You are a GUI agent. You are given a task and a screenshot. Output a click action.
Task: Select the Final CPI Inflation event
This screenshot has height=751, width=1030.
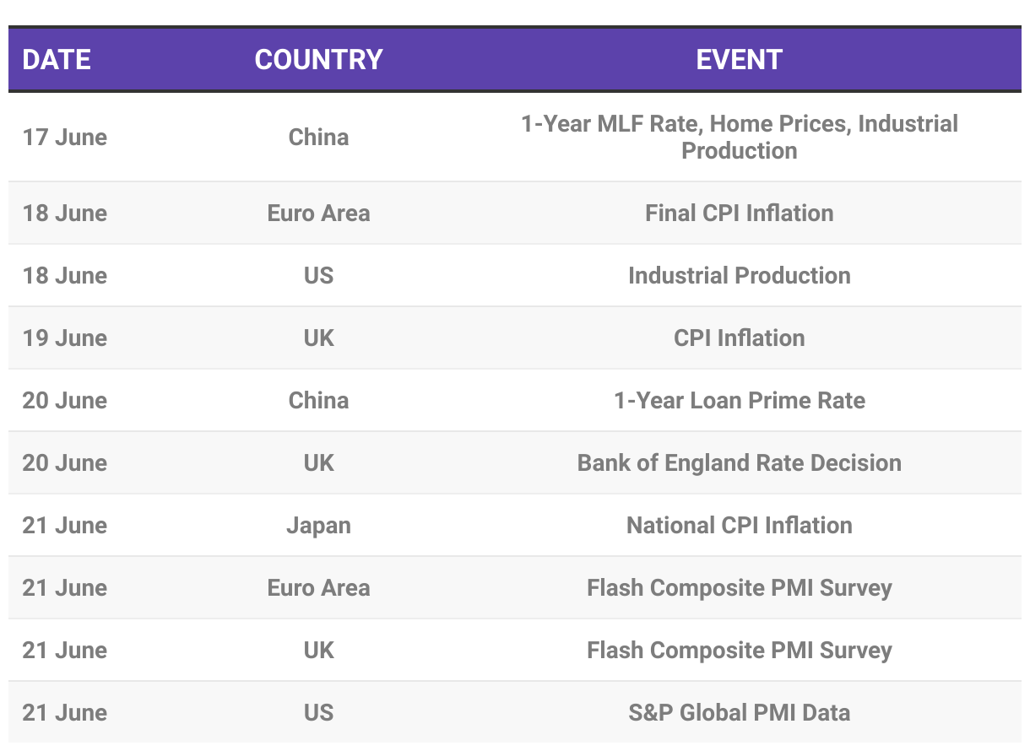(x=739, y=213)
